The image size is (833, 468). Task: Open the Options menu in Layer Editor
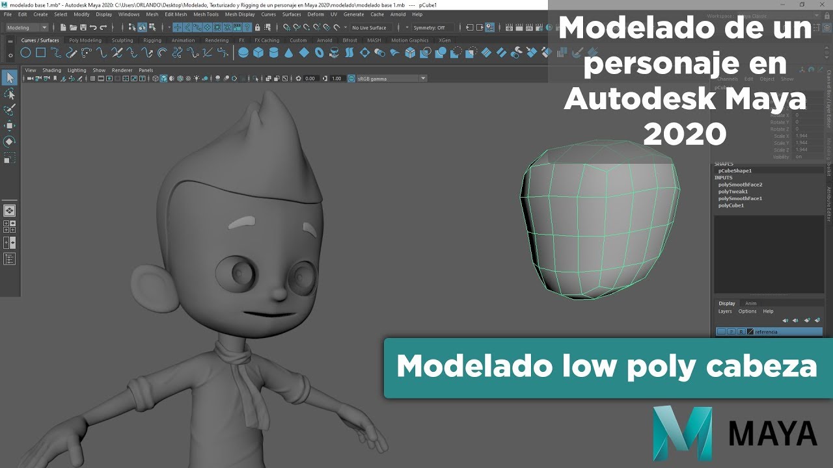(747, 311)
